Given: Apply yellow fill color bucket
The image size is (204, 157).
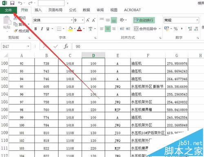Looking at the screenshot, I should click(x=70, y=29).
